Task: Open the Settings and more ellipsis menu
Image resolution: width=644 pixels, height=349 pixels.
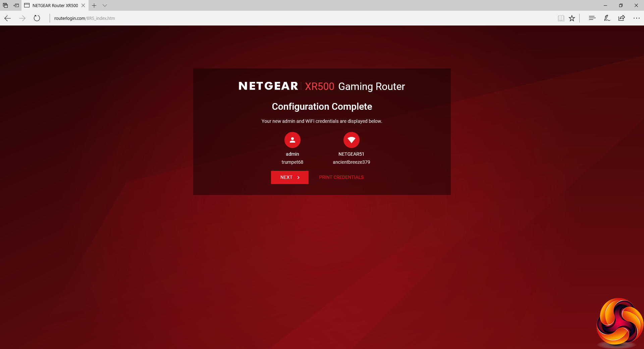Action: pos(636,18)
